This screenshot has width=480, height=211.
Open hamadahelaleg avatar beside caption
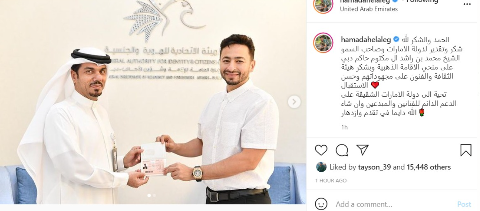323,43
